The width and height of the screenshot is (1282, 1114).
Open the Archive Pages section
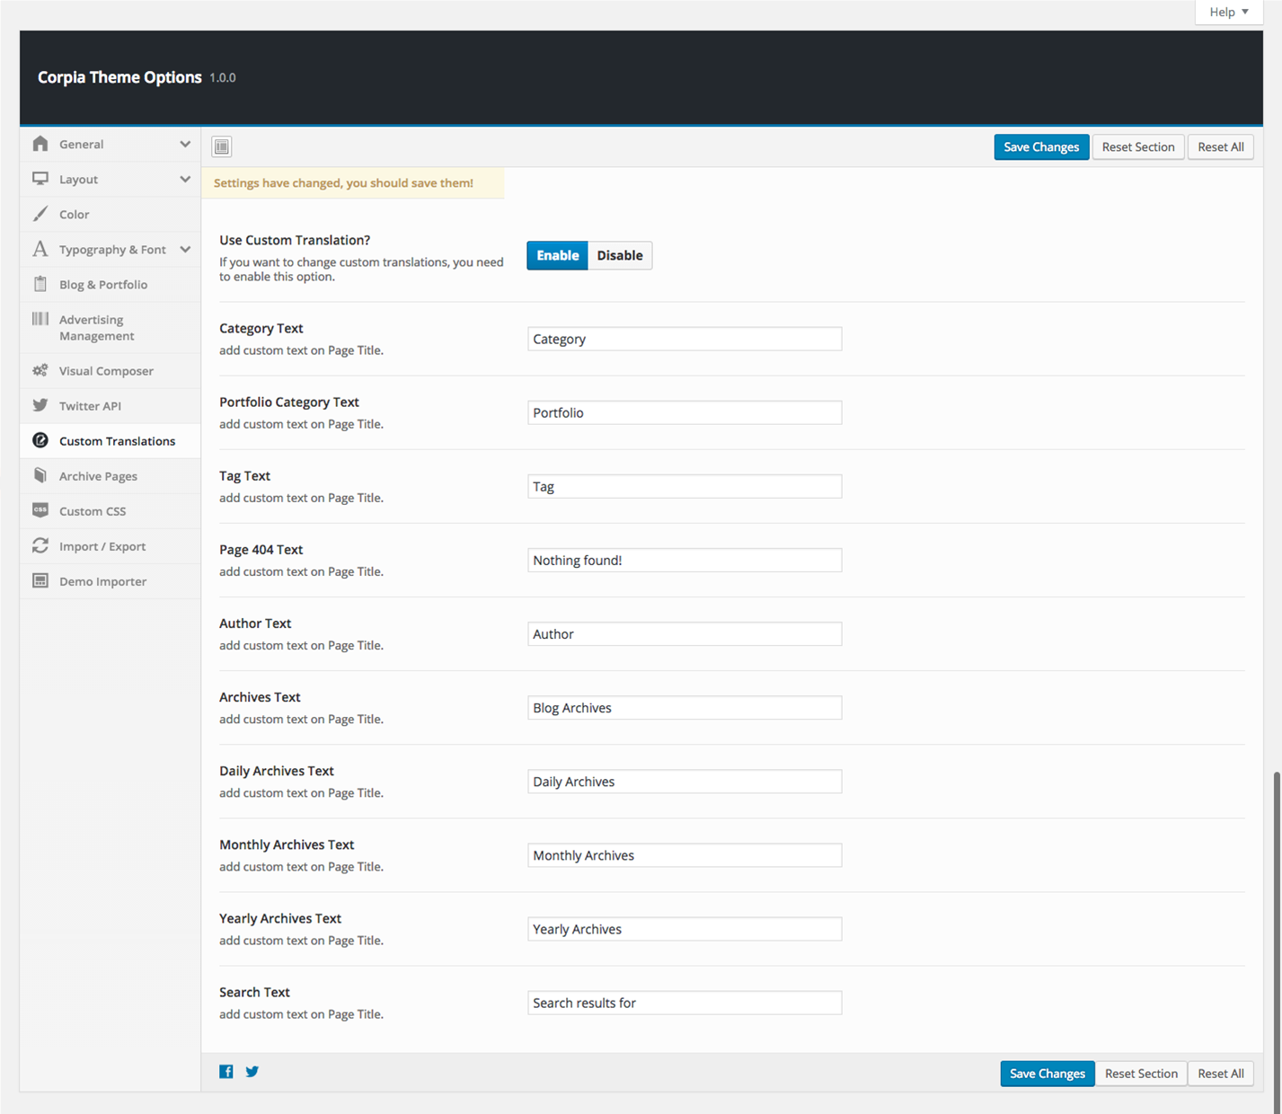pos(98,476)
